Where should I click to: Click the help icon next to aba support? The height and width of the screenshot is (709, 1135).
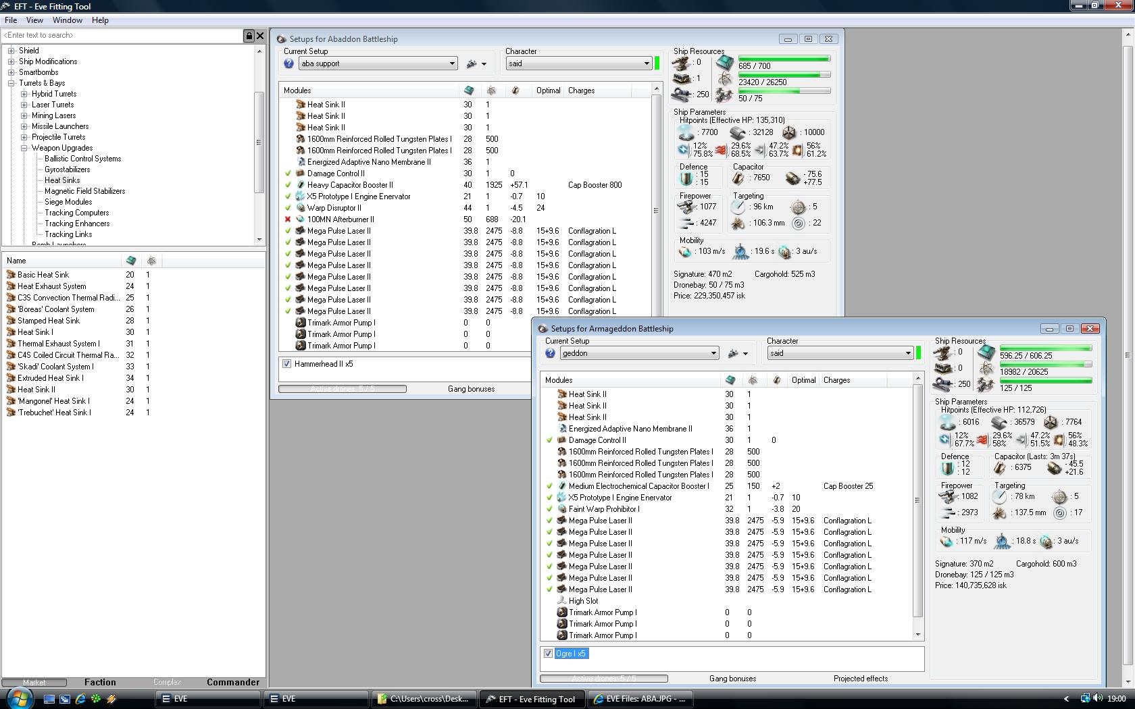point(289,63)
